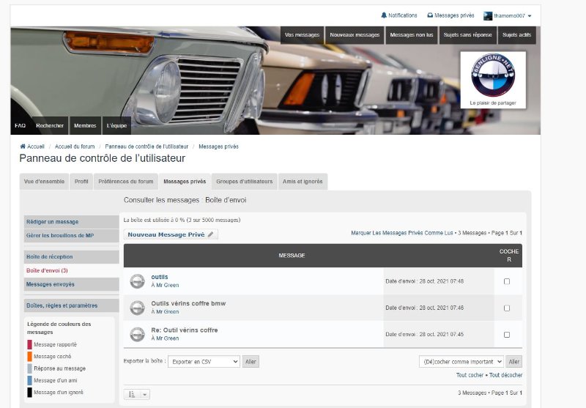586x408 pixels.
Task: Open the Membres menu item
Action: point(85,126)
